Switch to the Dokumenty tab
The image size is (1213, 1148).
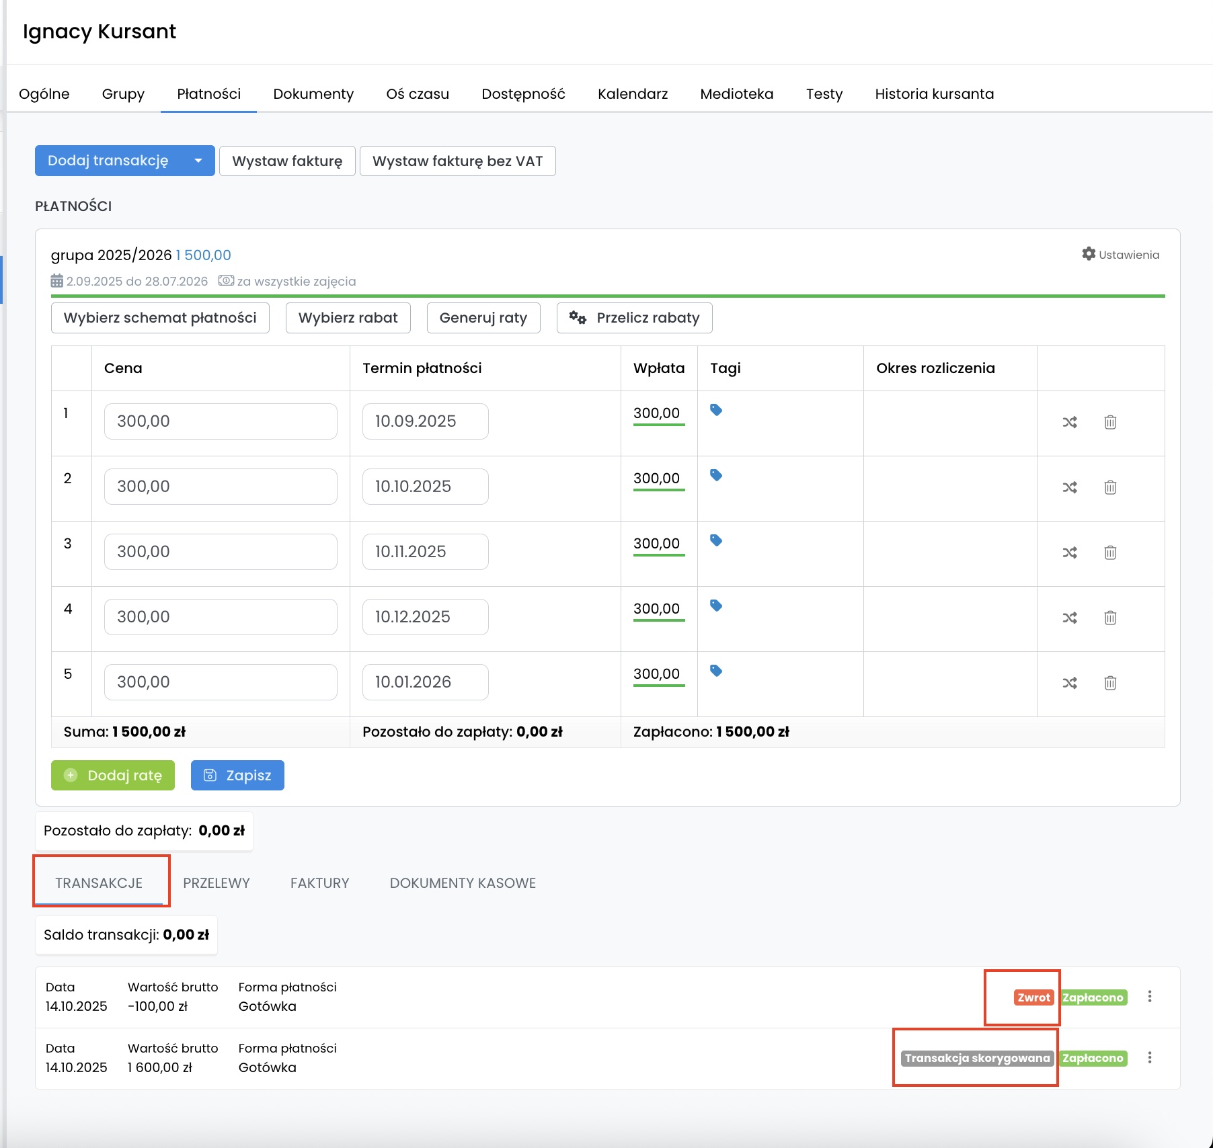point(313,94)
